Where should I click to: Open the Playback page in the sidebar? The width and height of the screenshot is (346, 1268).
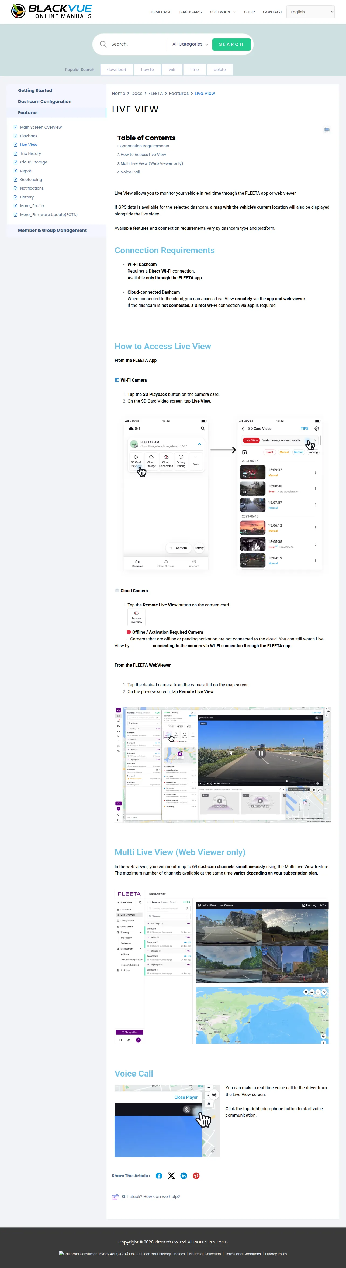pyautogui.click(x=29, y=136)
